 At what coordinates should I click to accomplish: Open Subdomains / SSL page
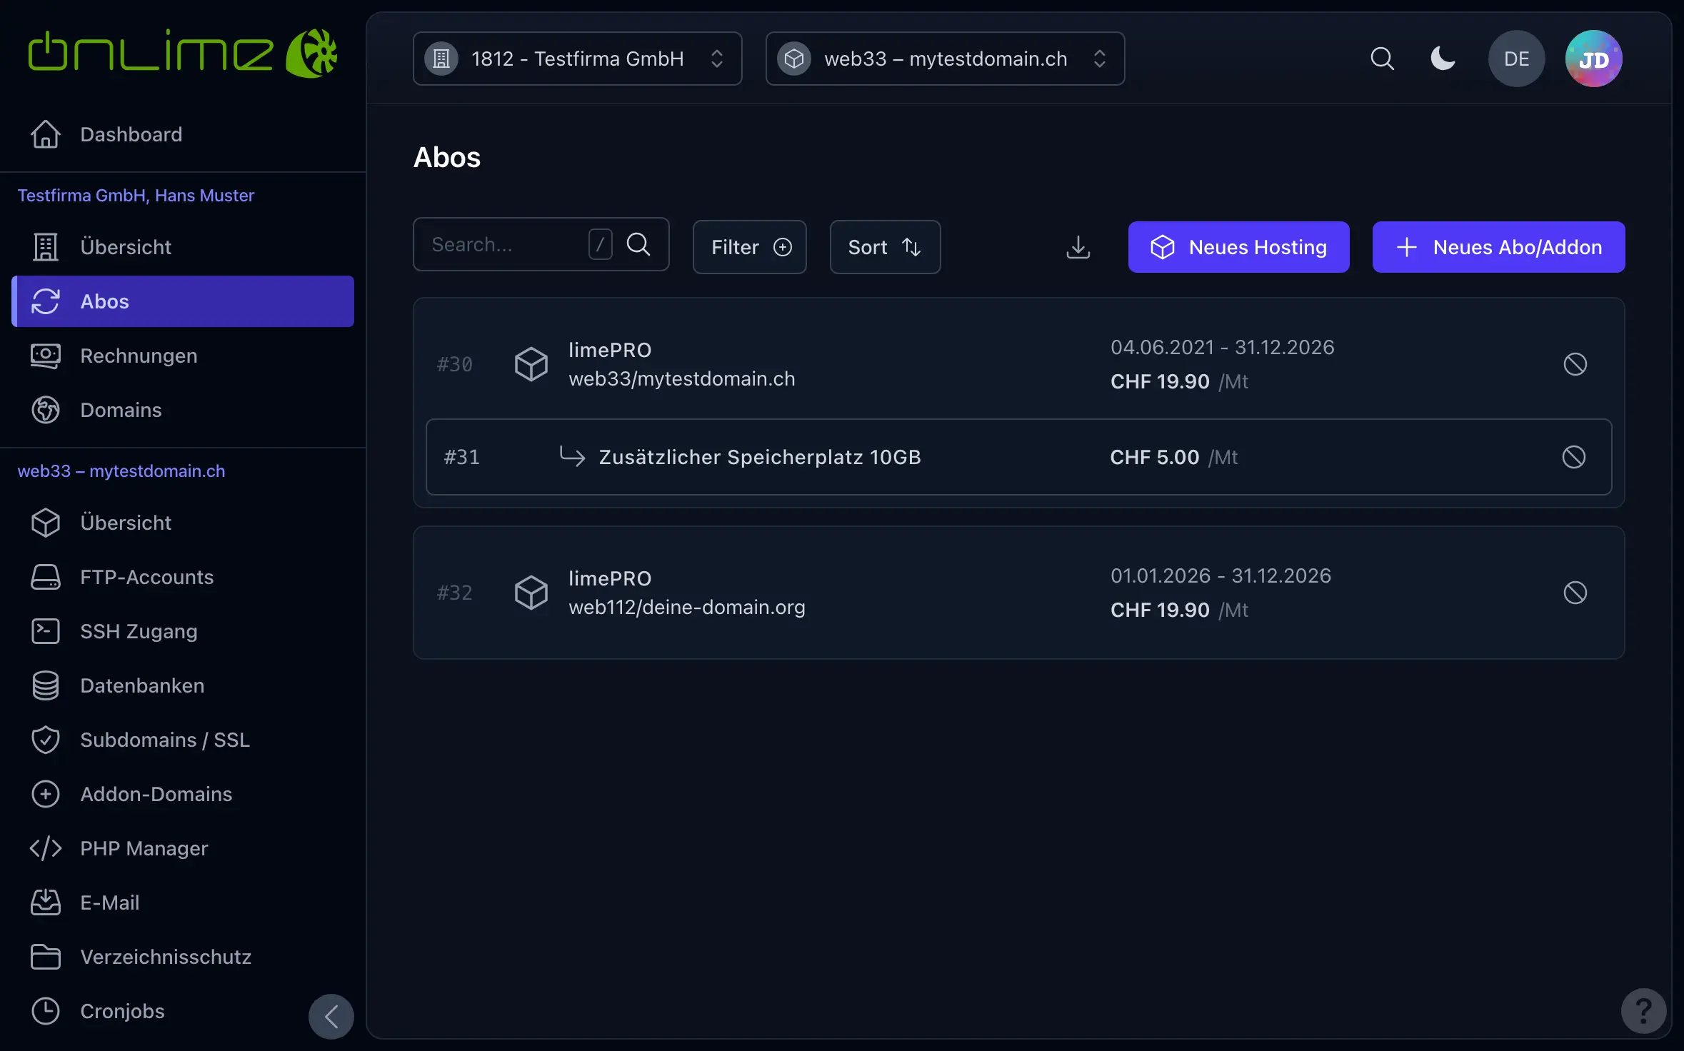[x=183, y=740]
